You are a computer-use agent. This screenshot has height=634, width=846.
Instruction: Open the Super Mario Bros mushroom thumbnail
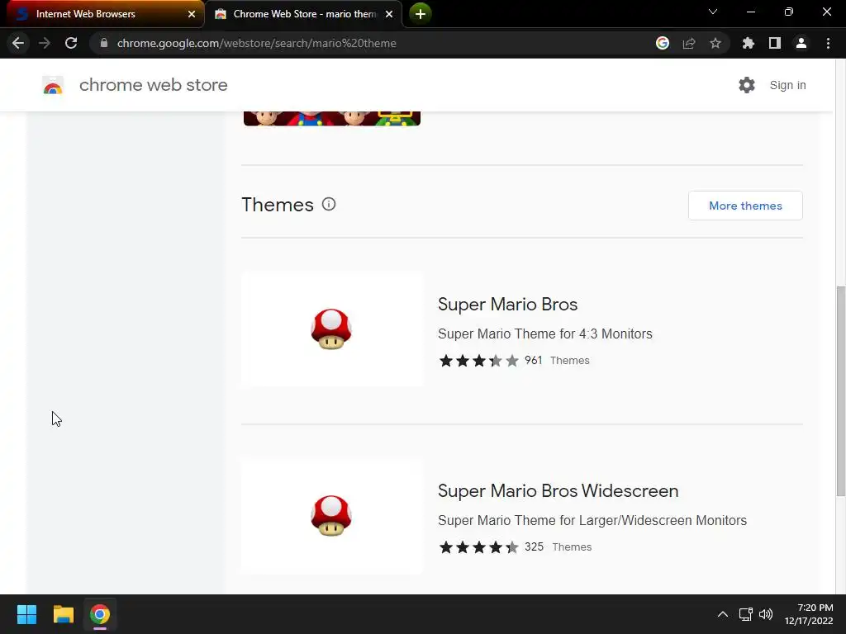pyautogui.click(x=332, y=329)
